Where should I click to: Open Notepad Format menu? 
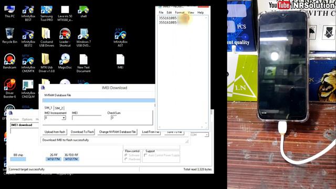180,13
